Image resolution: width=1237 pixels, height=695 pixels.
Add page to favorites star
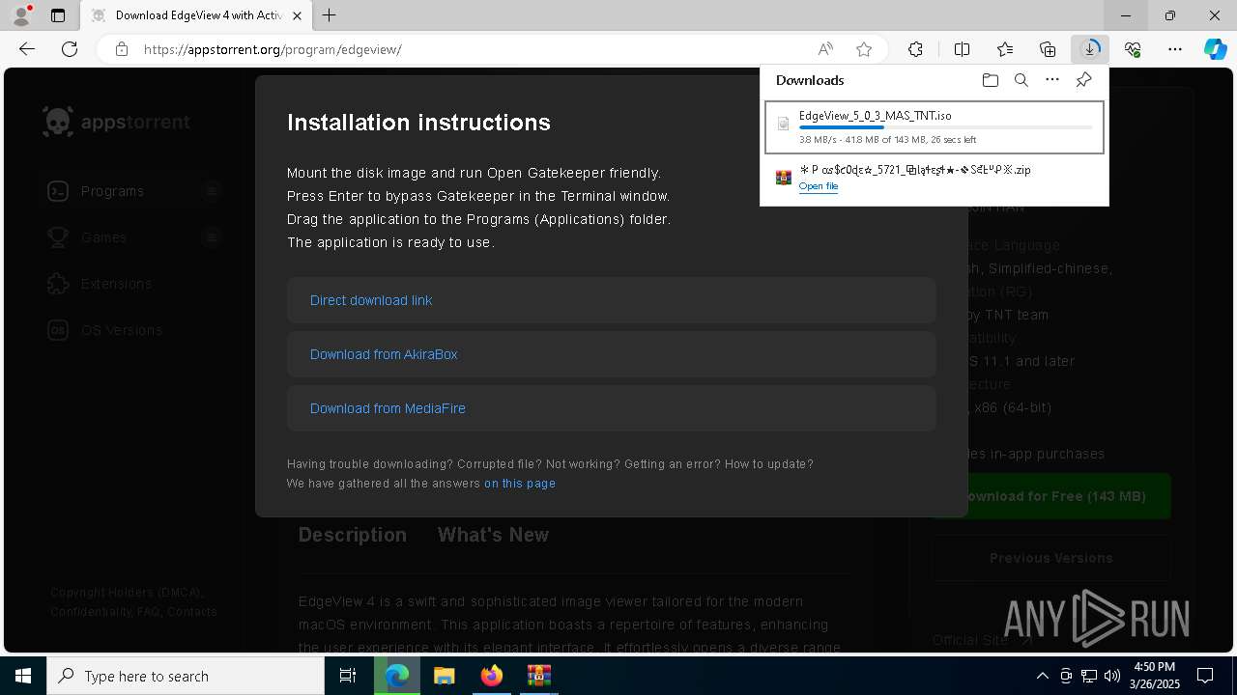864,49
